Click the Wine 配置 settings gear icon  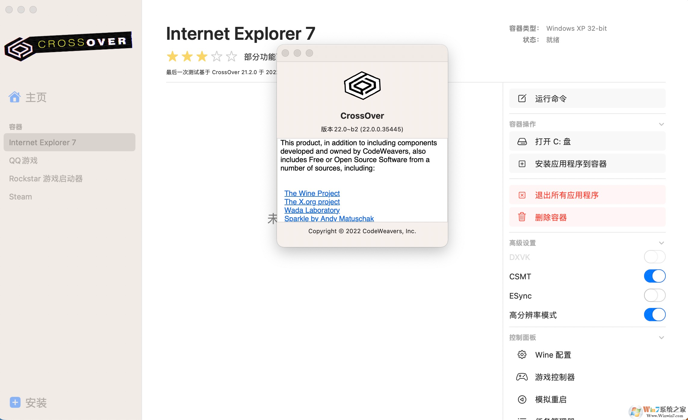pyautogui.click(x=522, y=355)
